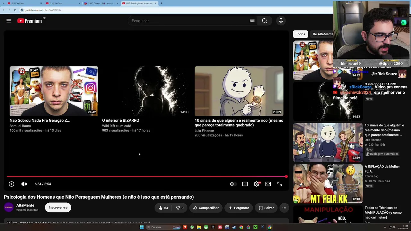411x231 pixels.
Task: Reload the current page
Action: pyautogui.click(x=15, y=10)
